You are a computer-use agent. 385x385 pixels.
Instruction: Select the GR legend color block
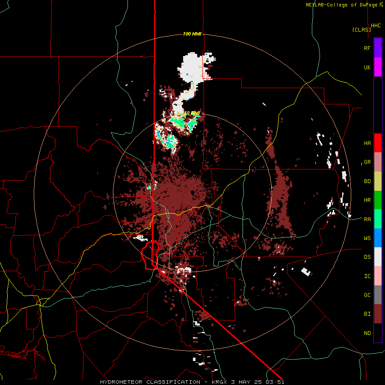(378, 162)
